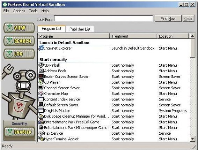The image size is (198, 150).
Task: Sort by the Treatment column header
Action: 133,36
